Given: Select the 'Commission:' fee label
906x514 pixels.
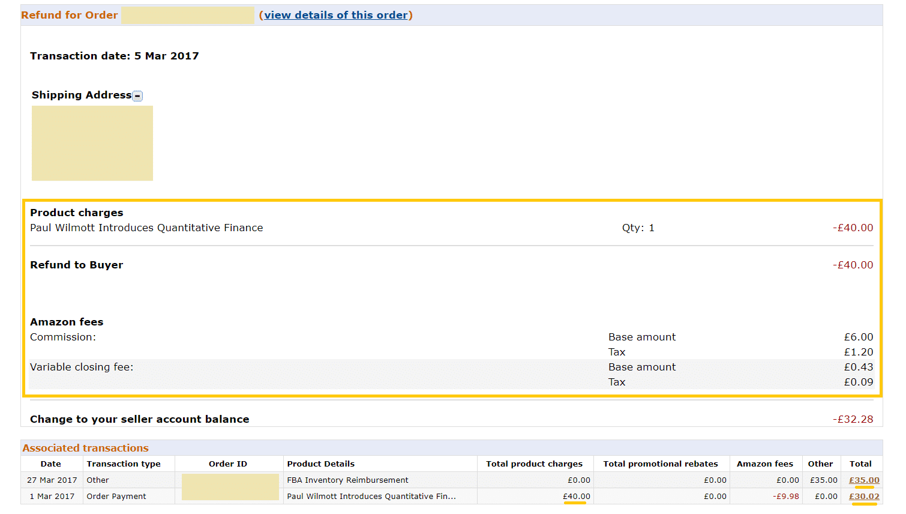Looking at the screenshot, I should point(63,337).
